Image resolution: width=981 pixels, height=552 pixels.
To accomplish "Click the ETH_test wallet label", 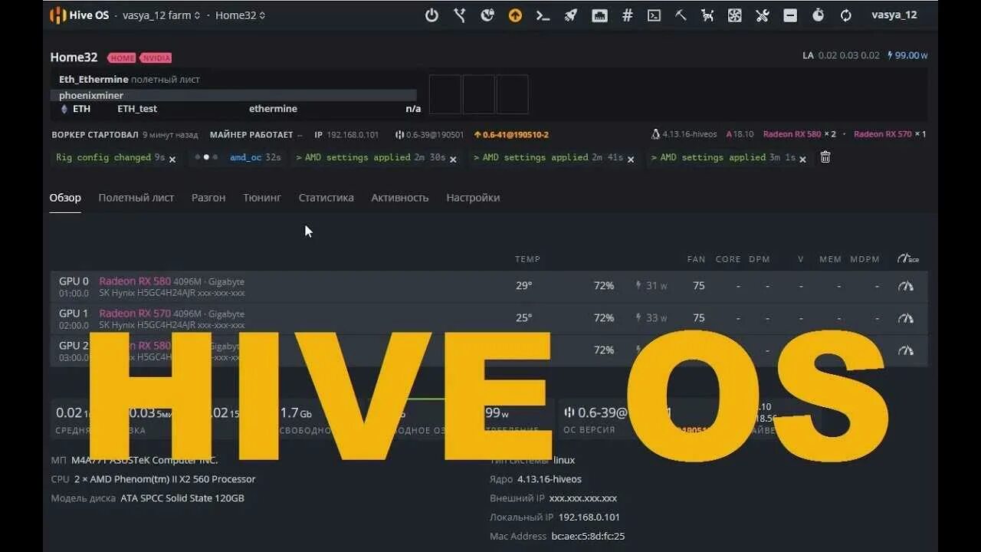I will click(x=137, y=109).
